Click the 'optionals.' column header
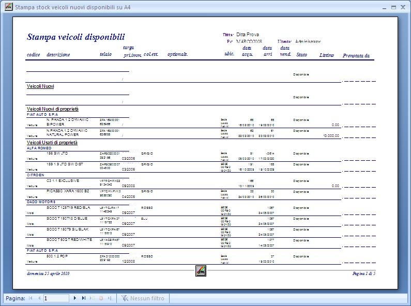411x306 pixels. [177, 54]
